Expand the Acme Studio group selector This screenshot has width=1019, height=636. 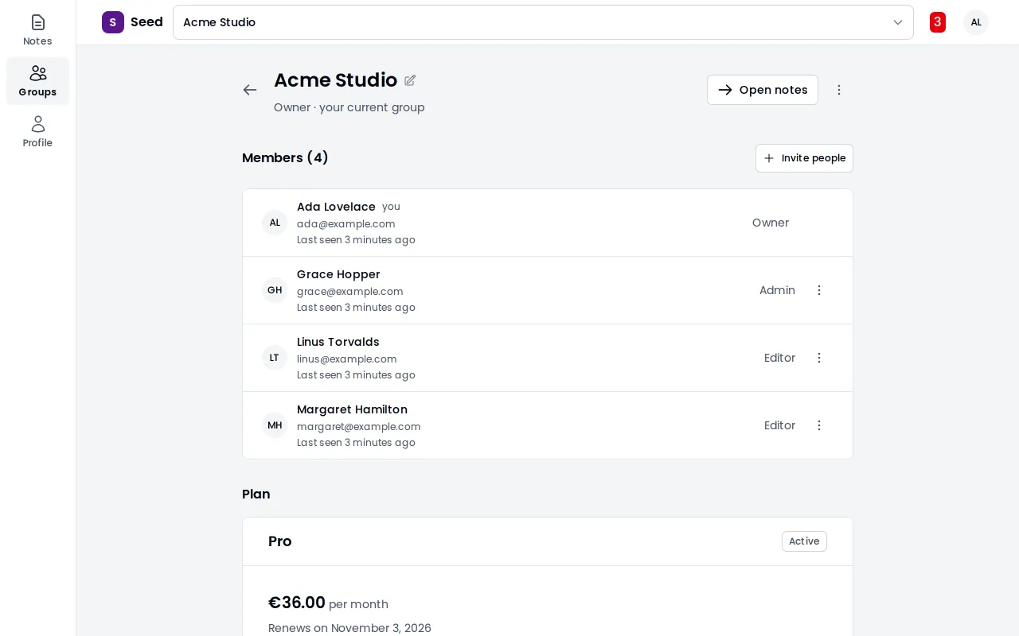tap(543, 22)
